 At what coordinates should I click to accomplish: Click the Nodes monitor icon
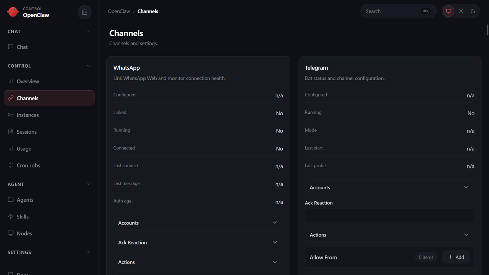(x=11, y=233)
